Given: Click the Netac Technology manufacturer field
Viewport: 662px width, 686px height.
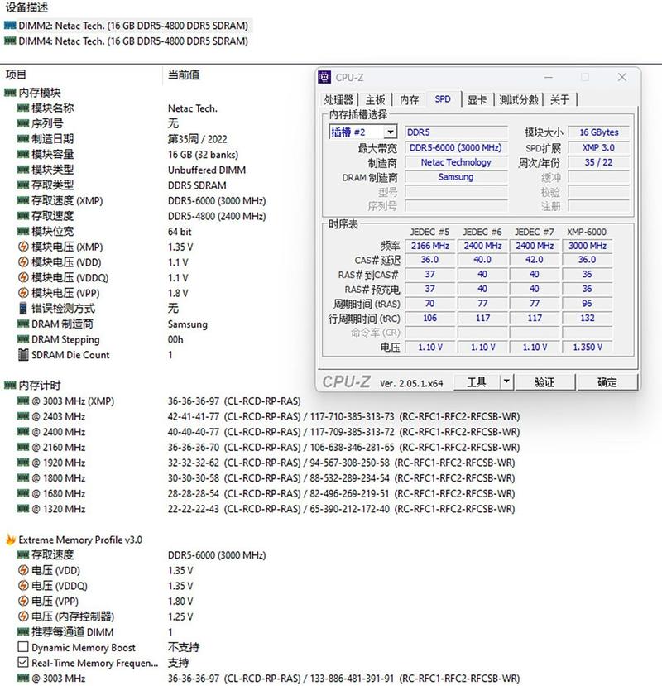Looking at the screenshot, I should pyautogui.click(x=456, y=162).
